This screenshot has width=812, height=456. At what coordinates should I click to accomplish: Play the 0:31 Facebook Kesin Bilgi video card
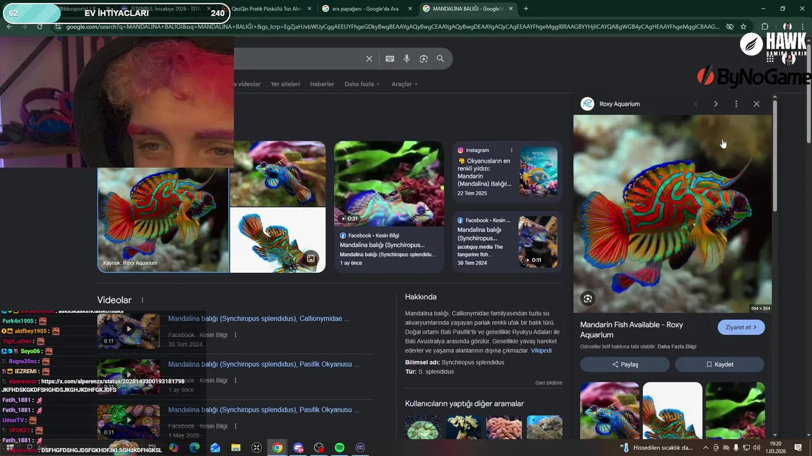(x=389, y=206)
